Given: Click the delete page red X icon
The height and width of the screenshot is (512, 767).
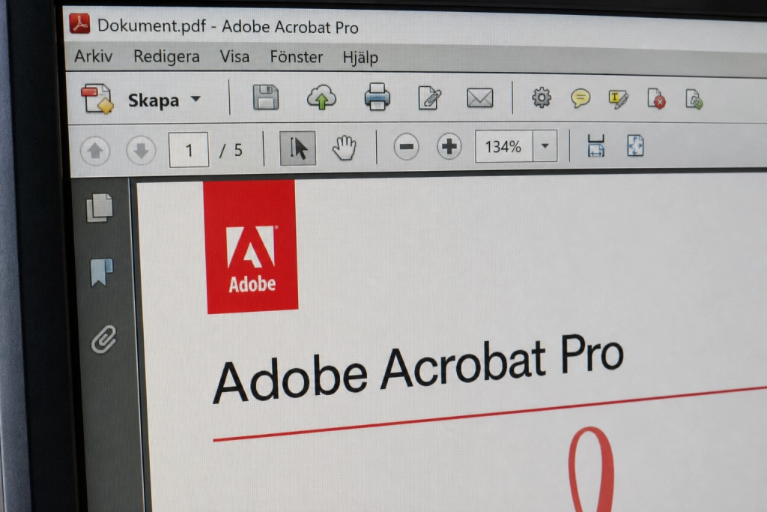Looking at the screenshot, I should 656,98.
